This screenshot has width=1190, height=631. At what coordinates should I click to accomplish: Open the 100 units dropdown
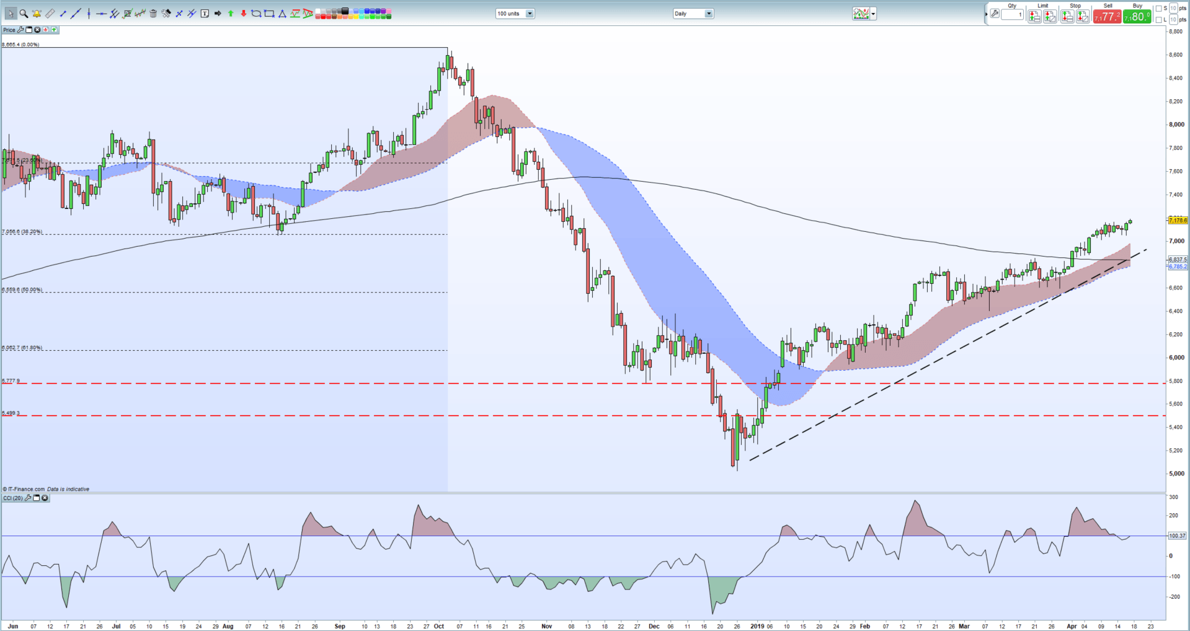(x=515, y=14)
